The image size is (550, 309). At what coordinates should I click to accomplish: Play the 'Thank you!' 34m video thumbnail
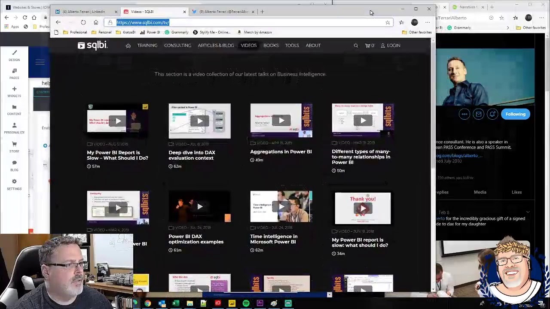[363, 209]
